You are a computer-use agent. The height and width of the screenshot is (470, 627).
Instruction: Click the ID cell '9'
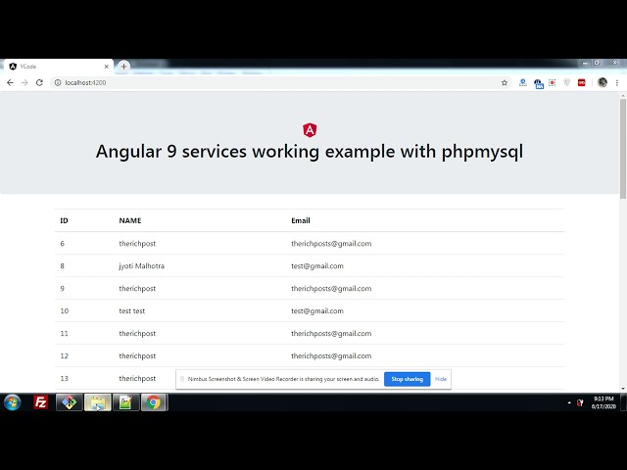tap(63, 289)
